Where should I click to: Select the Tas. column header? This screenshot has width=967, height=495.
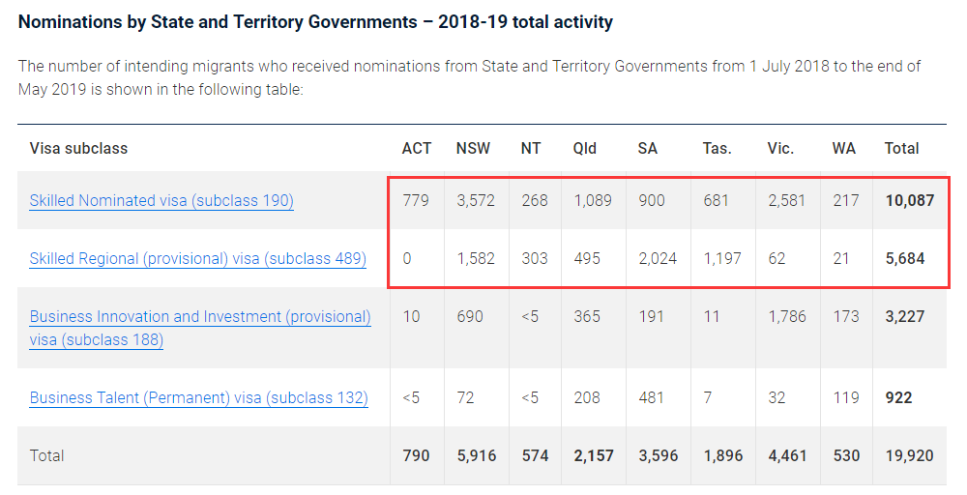click(718, 149)
